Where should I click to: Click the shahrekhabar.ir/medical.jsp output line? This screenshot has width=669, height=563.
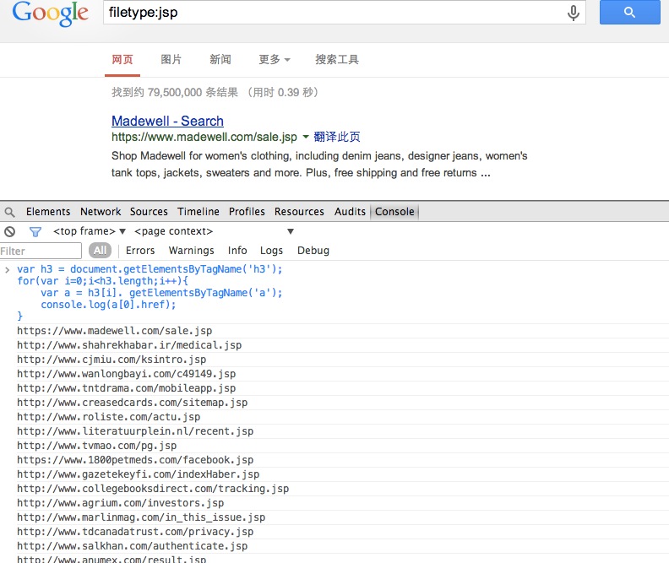[x=129, y=345]
